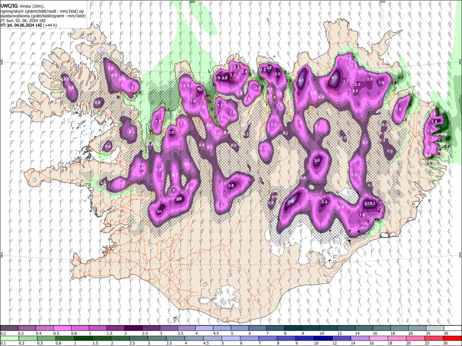Click the bright red 30 rain legend swatch
Viewport: 462px width, 346px height.
coord(452,338)
